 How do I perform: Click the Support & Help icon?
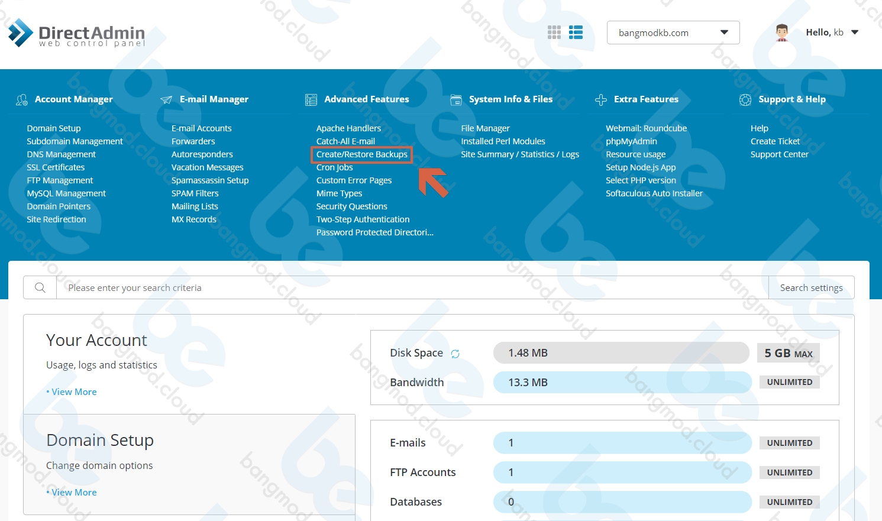pos(745,100)
